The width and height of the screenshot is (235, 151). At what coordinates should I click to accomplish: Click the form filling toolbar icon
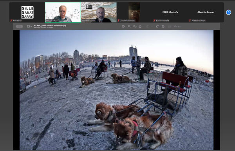pyautogui.click(x=170, y=26)
